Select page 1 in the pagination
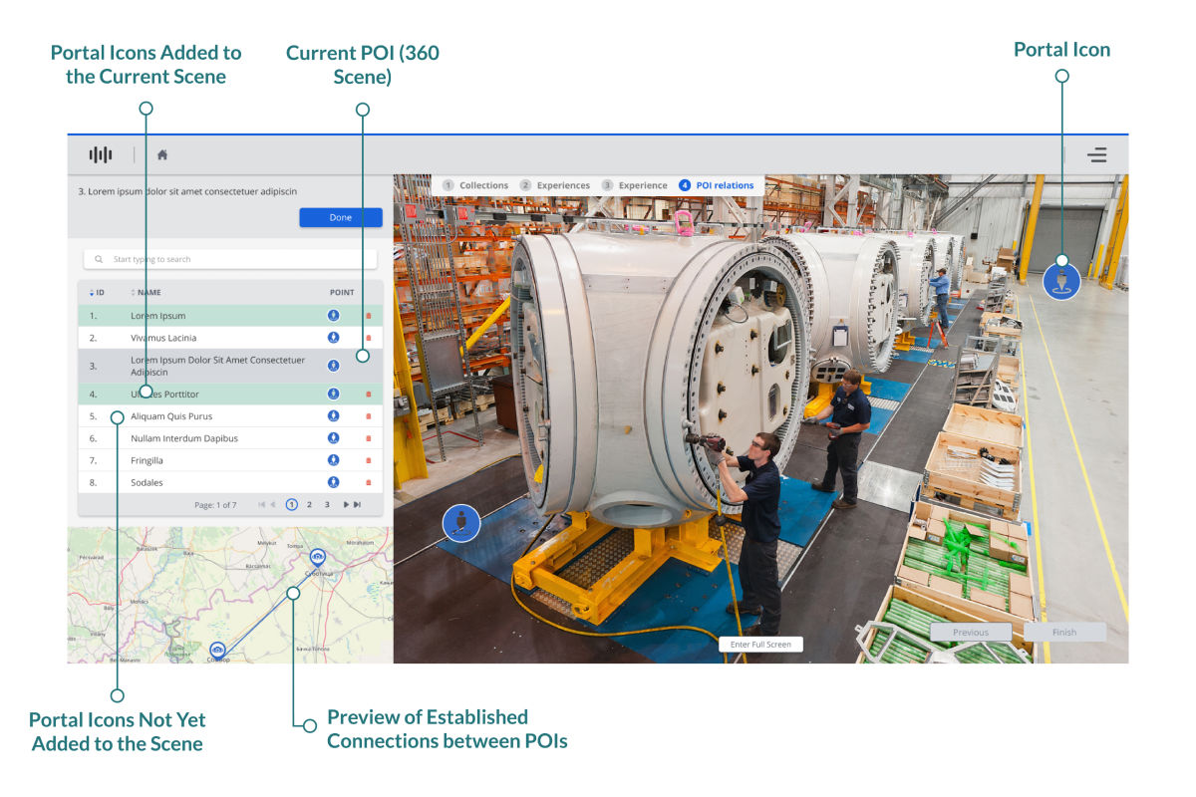1196x797 pixels. coord(291,505)
